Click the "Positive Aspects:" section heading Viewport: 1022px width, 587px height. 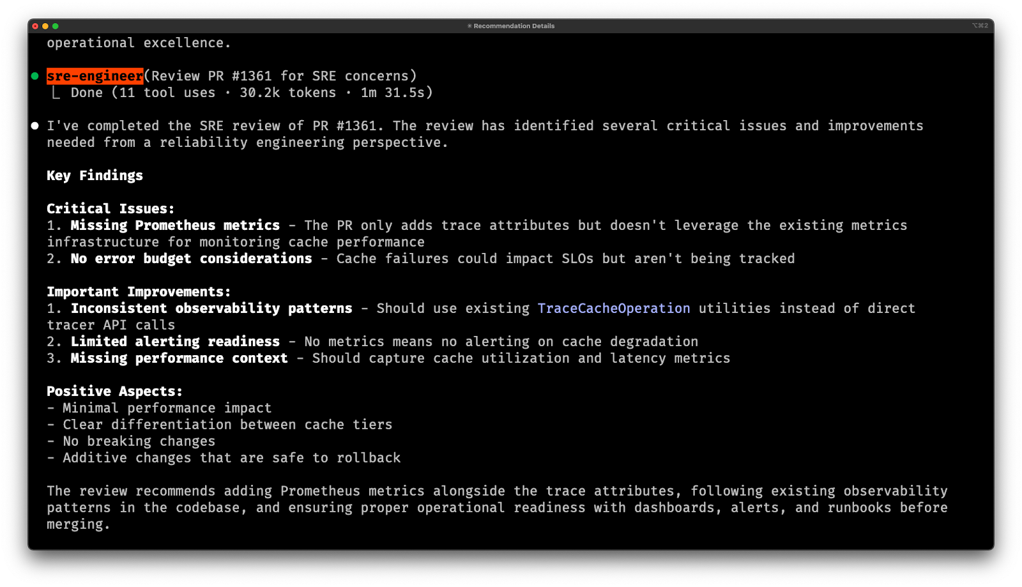(114, 392)
